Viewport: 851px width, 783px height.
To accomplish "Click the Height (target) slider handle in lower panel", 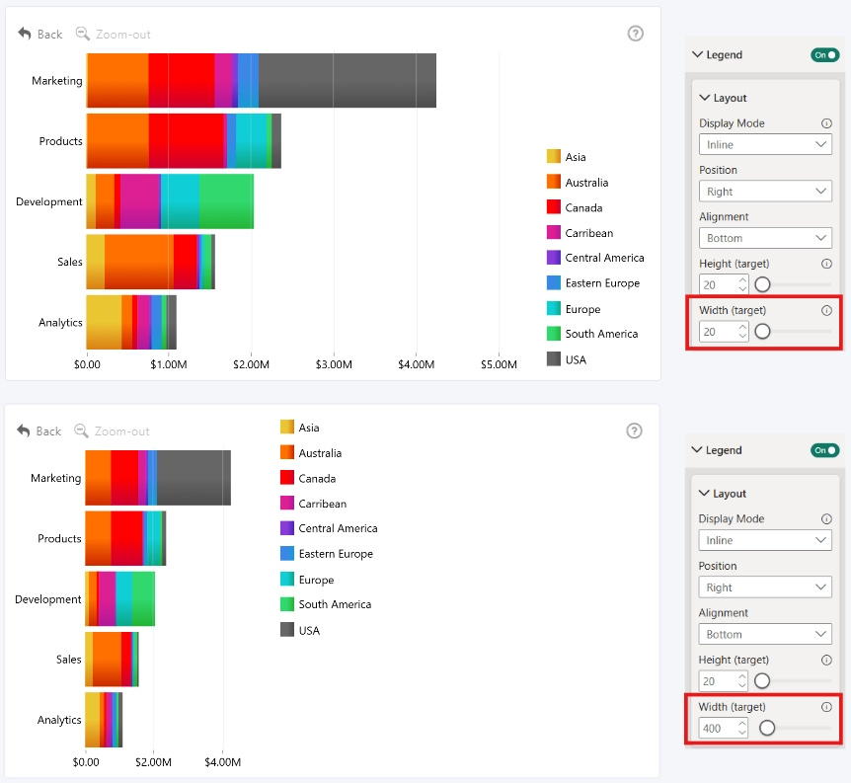I will (x=762, y=680).
